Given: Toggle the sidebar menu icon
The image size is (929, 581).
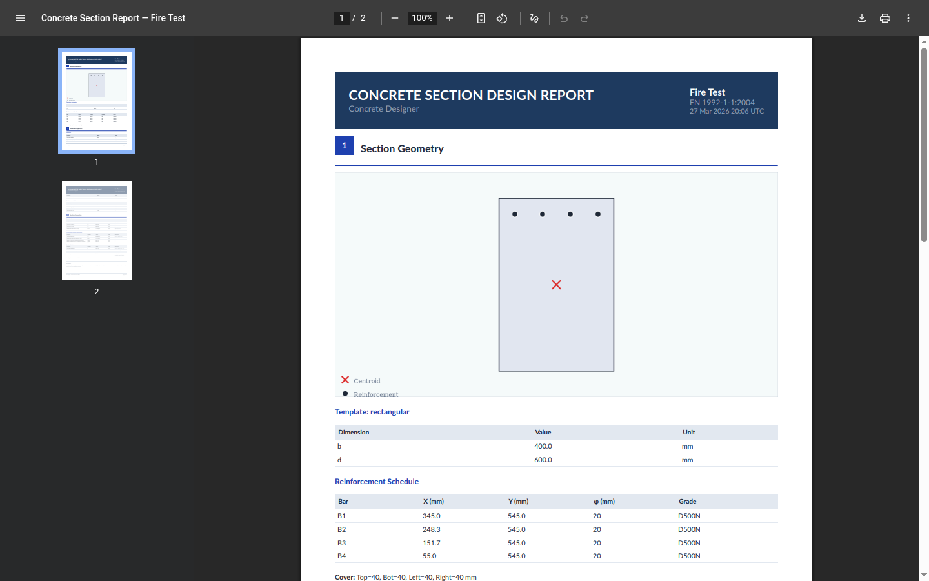Looking at the screenshot, I should (x=21, y=18).
